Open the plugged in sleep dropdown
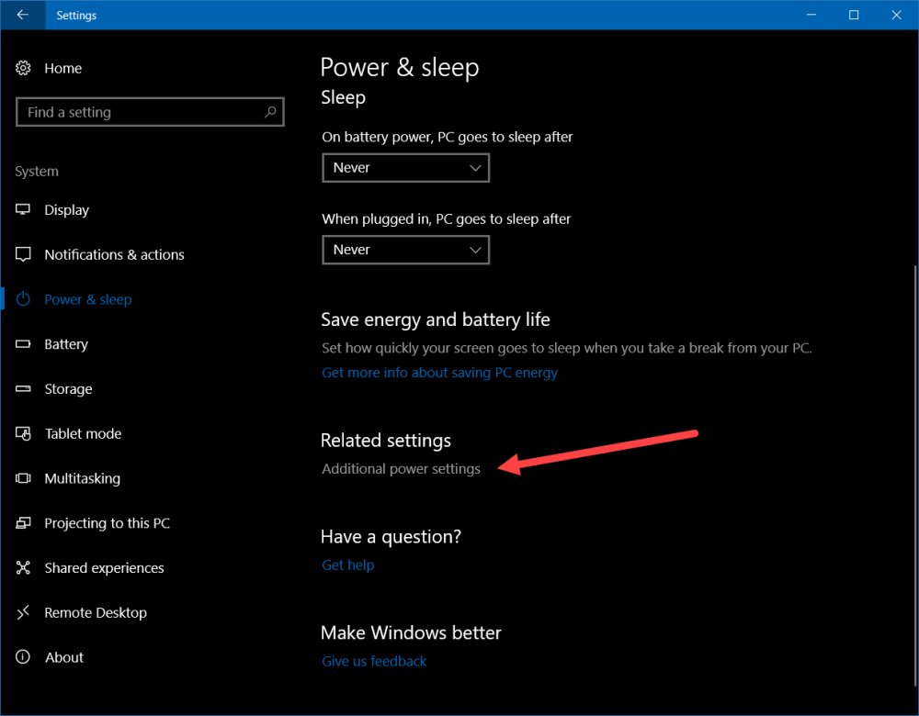Image resolution: width=919 pixels, height=716 pixels. pos(405,250)
